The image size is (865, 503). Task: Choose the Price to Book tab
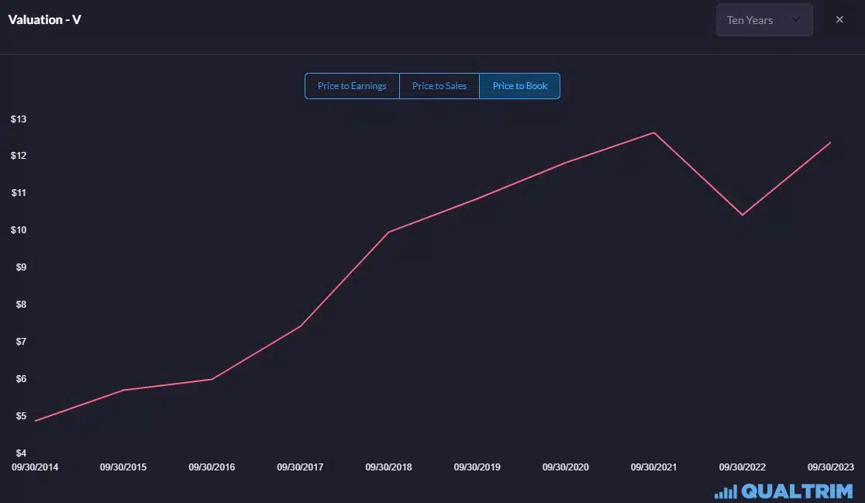point(520,86)
